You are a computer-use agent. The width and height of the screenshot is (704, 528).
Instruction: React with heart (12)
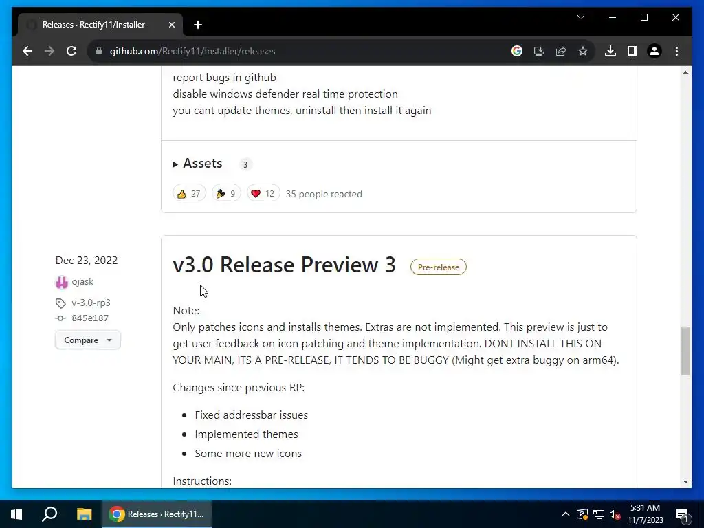(263, 193)
